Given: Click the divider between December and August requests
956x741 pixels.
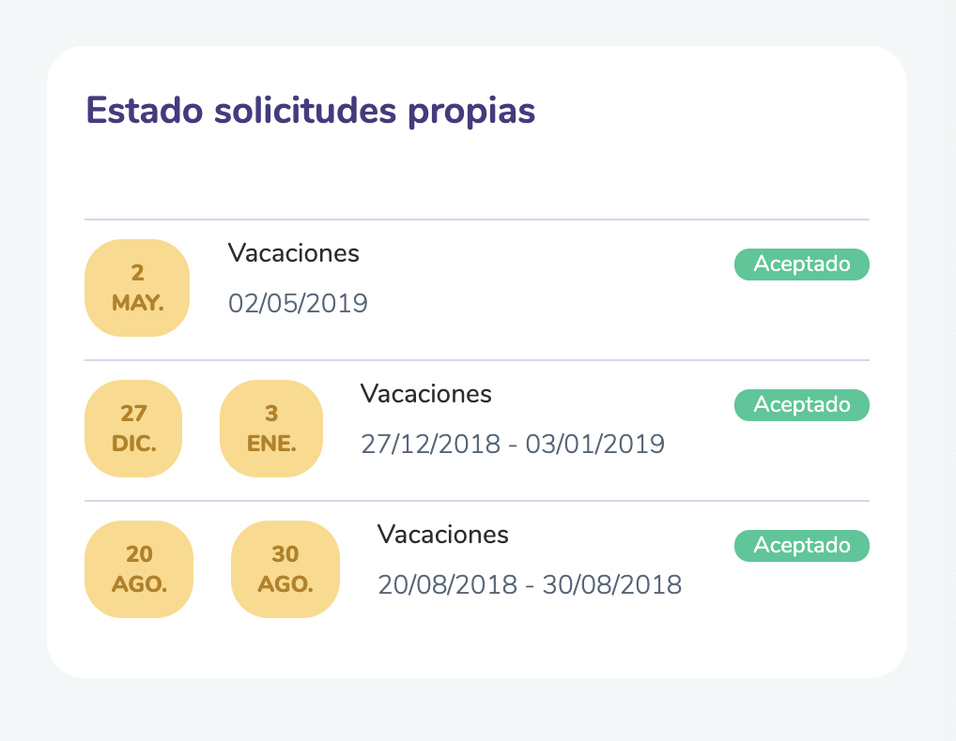Looking at the screenshot, I should pyautogui.click(x=477, y=501).
